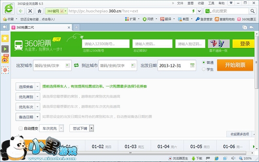Viewport: 259px width, 162px height.
Task: Open the 文件 menu
Action: point(180,3)
